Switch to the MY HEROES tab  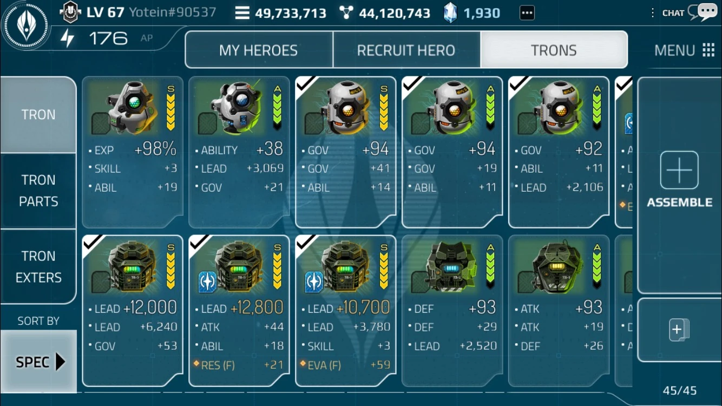click(x=259, y=50)
